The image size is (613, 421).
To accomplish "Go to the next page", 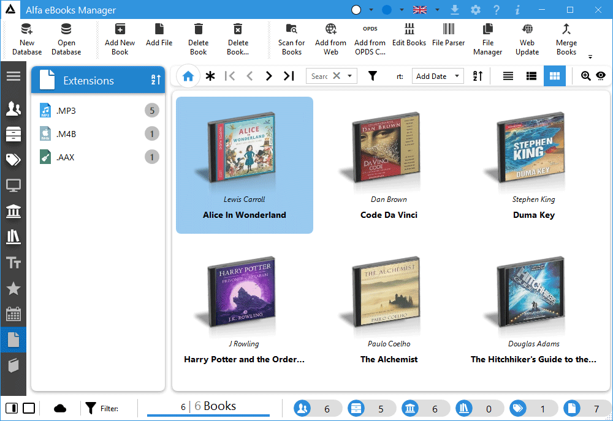I will tap(268, 76).
